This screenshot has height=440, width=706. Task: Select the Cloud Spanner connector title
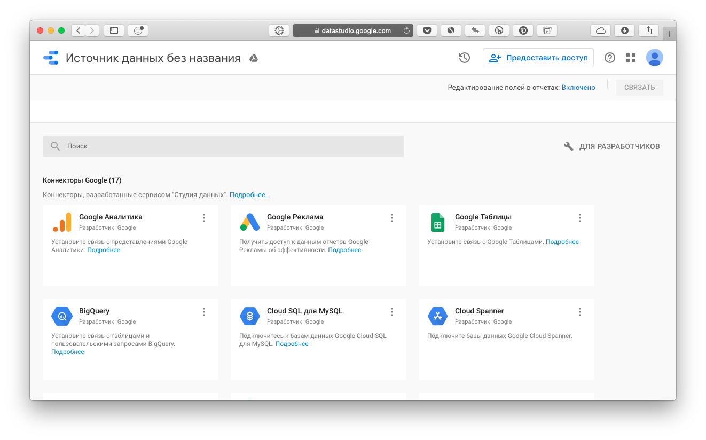(480, 311)
